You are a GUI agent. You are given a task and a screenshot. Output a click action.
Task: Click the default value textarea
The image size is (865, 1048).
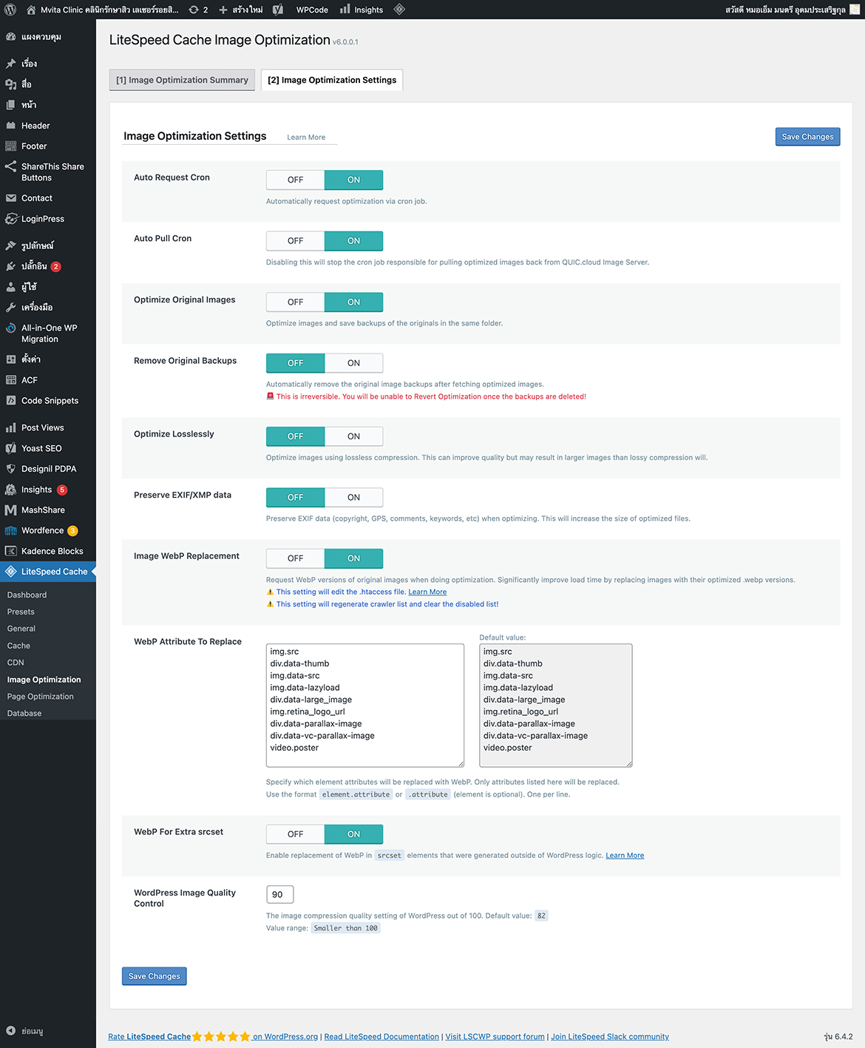[x=556, y=705]
